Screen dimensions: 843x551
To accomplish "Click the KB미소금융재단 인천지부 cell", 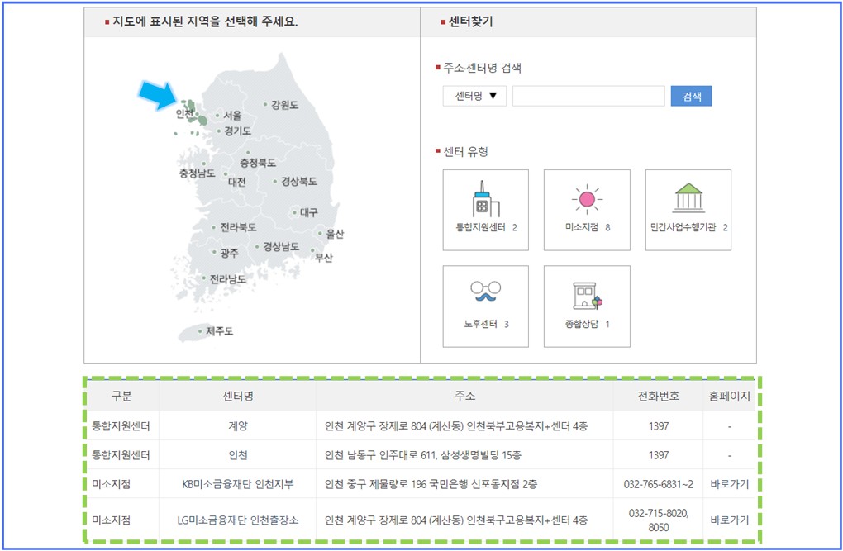I will pos(238,484).
